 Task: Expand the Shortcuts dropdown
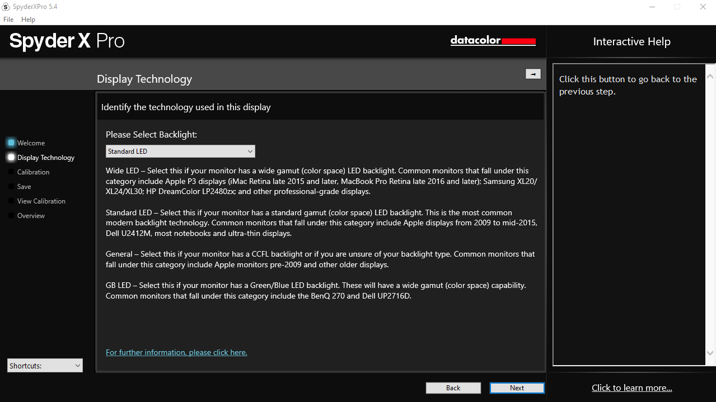coord(45,365)
